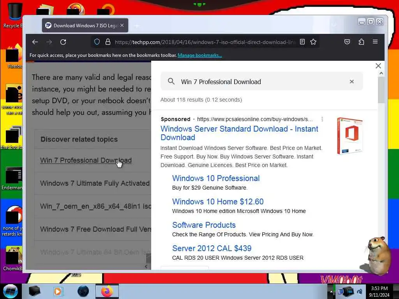
Task: Open the clock showing 3:53 PM
Action: [x=379, y=292]
